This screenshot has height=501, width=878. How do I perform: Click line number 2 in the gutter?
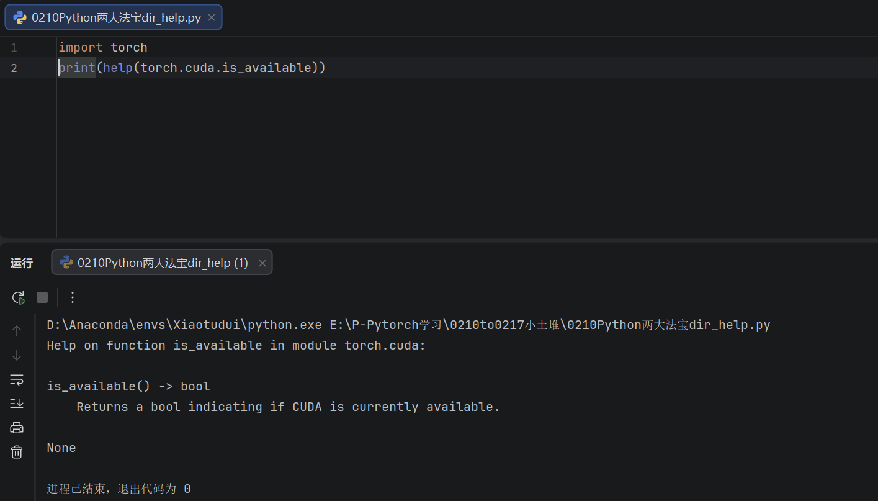(14, 68)
